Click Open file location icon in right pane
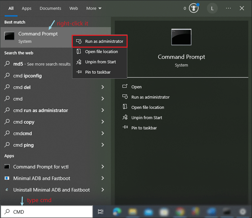Screen dimensions: 252x218 (x=125, y=107)
